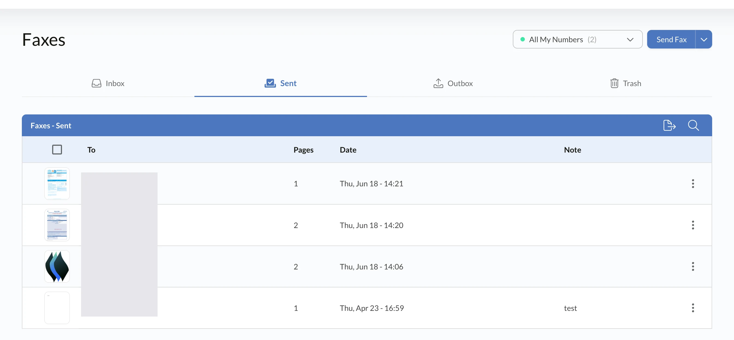Viewport: 734px width, 340px height.
Task: Open thumbnail of fax sent Jun 18 14:21
Action: pyautogui.click(x=57, y=184)
